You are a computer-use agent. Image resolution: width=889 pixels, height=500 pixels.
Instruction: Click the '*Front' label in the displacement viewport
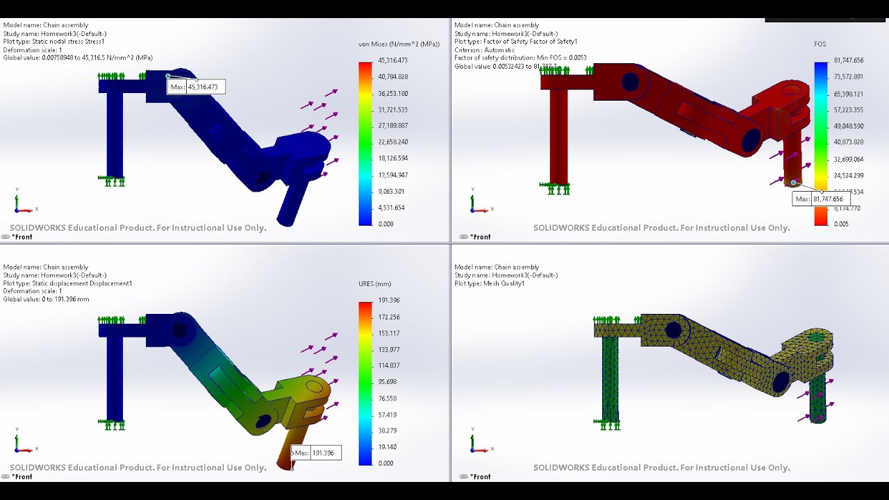tap(22, 476)
